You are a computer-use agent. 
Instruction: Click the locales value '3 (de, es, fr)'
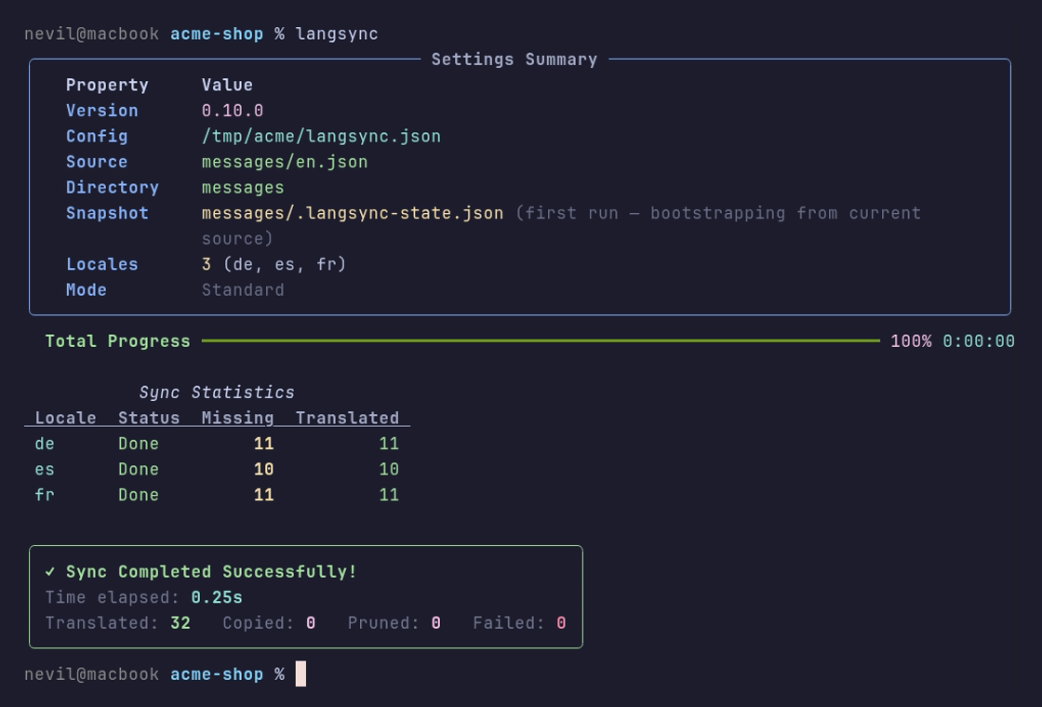point(274,264)
